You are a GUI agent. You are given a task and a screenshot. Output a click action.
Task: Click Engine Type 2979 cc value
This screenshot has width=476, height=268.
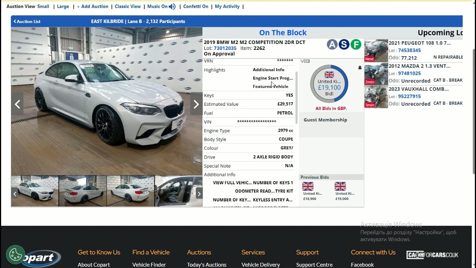(x=286, y=131)
